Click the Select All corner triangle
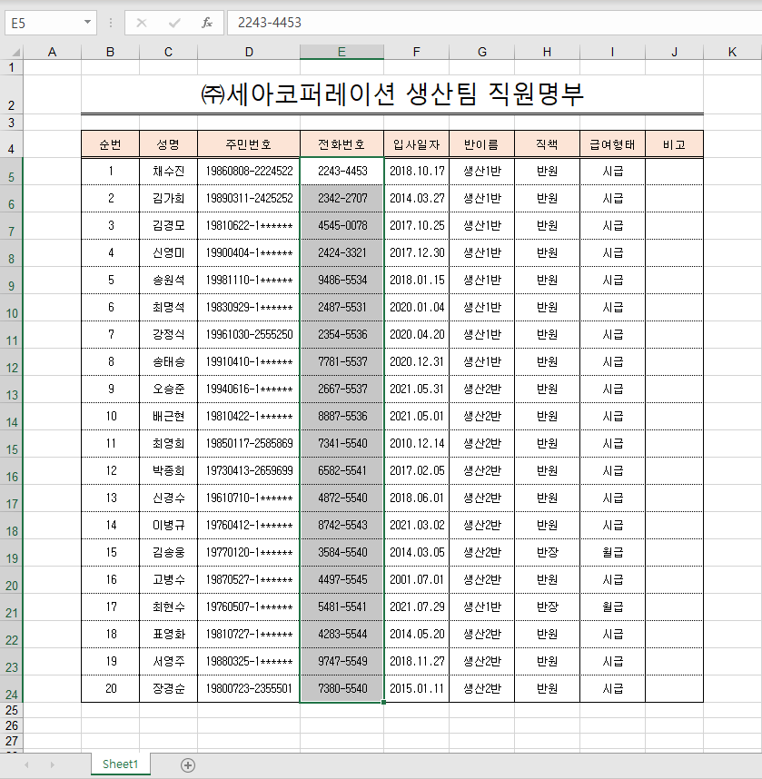The width and height of the screenshot is (762, 779). [15, 52]
